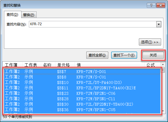The image size is (168, 122).
Task: Sort by the 工作簿 column header
Action: (13, 65)
